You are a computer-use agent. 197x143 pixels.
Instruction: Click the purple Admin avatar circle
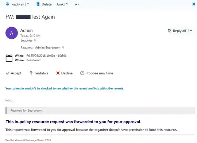click(12, 33)
